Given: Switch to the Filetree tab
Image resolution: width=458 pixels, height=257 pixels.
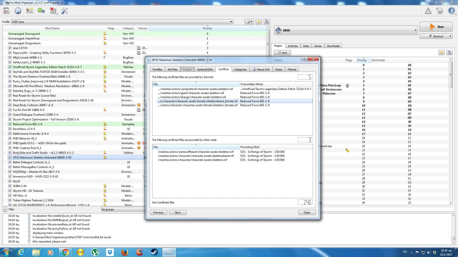Looking at the screenshot, I should (x=292, y=69).
